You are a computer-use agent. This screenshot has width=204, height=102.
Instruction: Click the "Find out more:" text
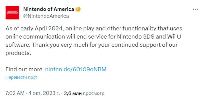tap(24, 69)
